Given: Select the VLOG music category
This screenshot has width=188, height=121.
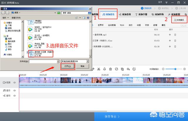Looking at the screenshot, I should point(122,25).
